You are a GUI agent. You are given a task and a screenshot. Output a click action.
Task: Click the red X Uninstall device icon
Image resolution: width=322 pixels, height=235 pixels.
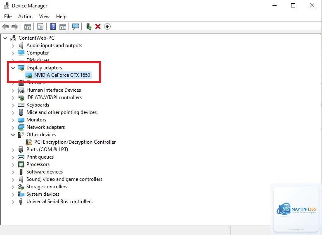pos(98,26)
